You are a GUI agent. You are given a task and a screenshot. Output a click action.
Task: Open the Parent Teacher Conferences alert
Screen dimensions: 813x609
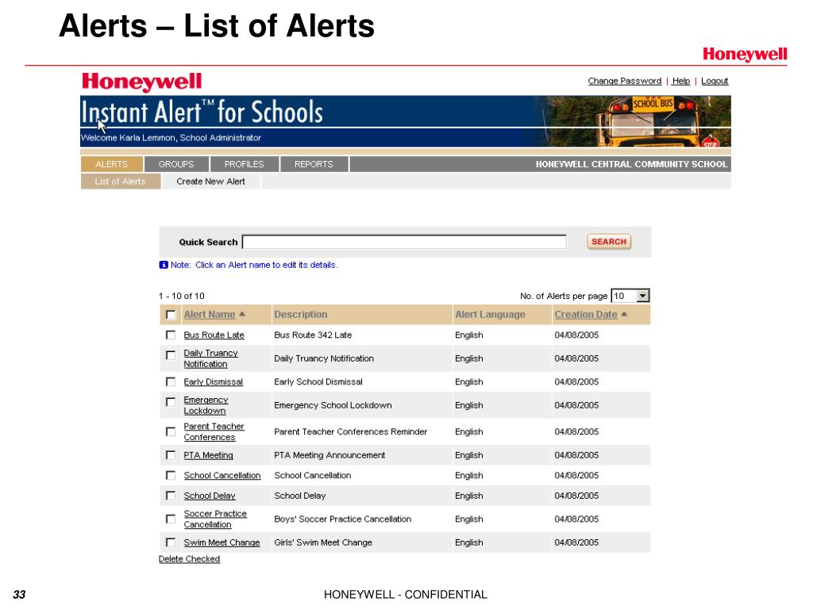tap(214, 431)
